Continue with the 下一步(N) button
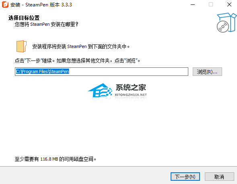The height and width of the screenshot is (184, 237). tap(185, 177)
